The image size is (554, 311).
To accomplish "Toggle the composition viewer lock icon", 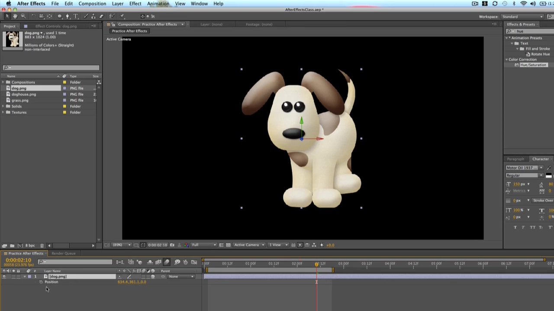I will pos(113,24).
